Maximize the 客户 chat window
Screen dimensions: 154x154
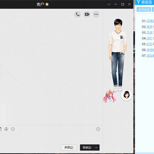click(x=123, y=4)
